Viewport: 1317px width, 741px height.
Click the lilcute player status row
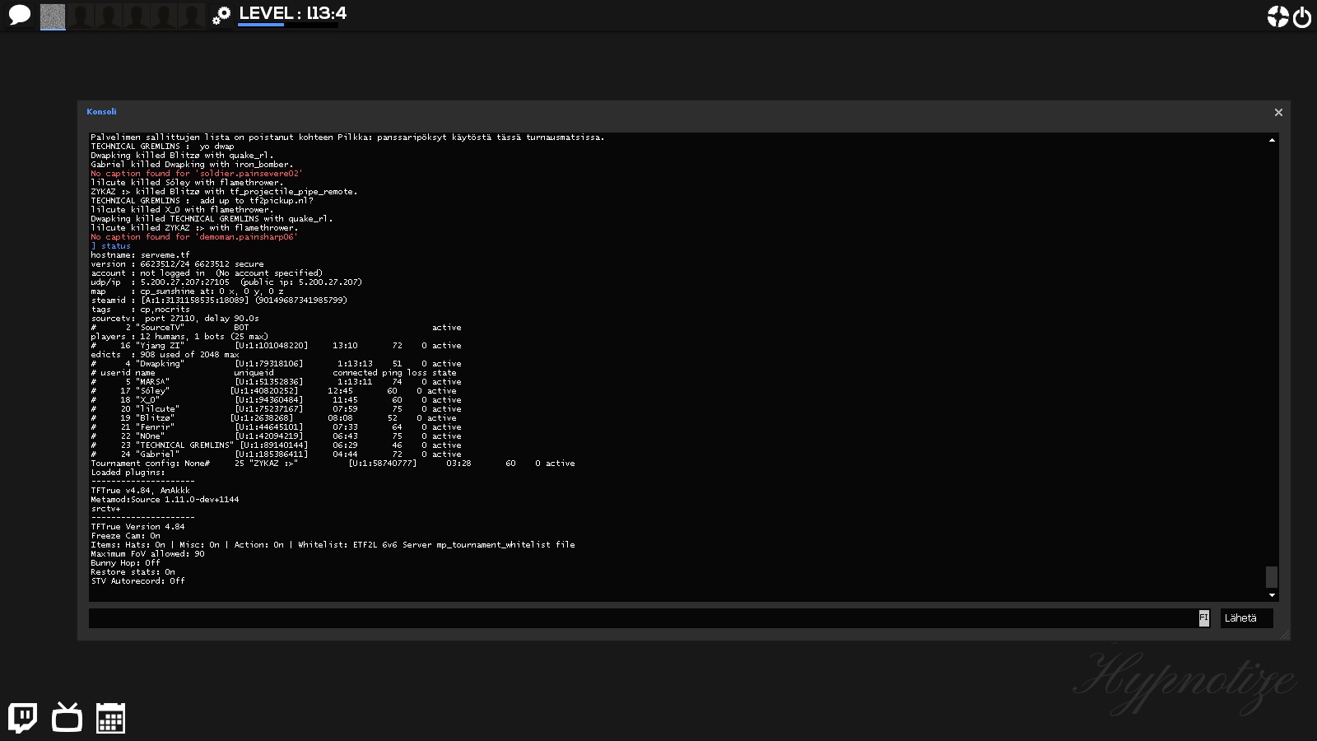pyautogui.click(x=276, y=409)
